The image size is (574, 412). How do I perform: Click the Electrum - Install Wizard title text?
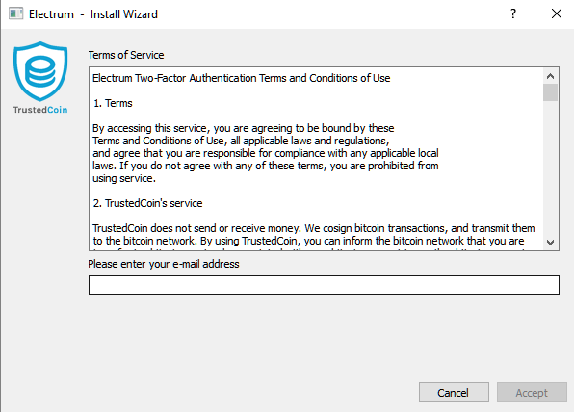[x=93, y=14]
